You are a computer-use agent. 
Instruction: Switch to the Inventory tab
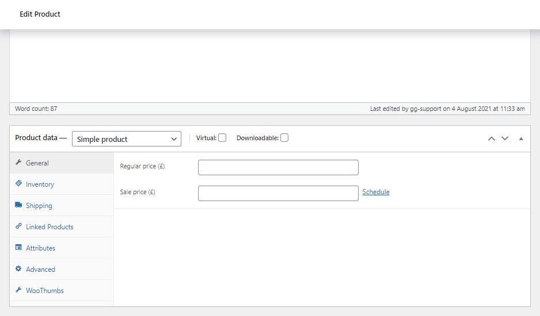(62, 184)
